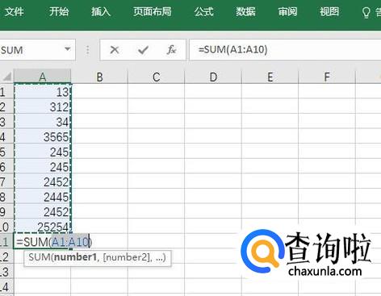Screen dimensions: 381x296
Task: Select column A header
Action: tap(43, 77)
